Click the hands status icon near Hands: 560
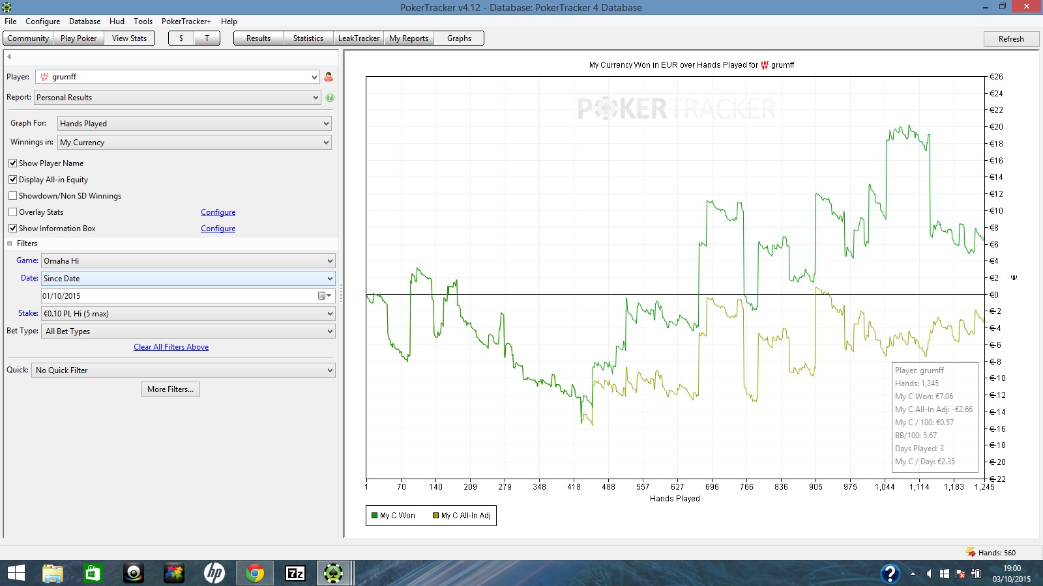This screenshot has height=586, width=1043. click(x=971, y=552)
